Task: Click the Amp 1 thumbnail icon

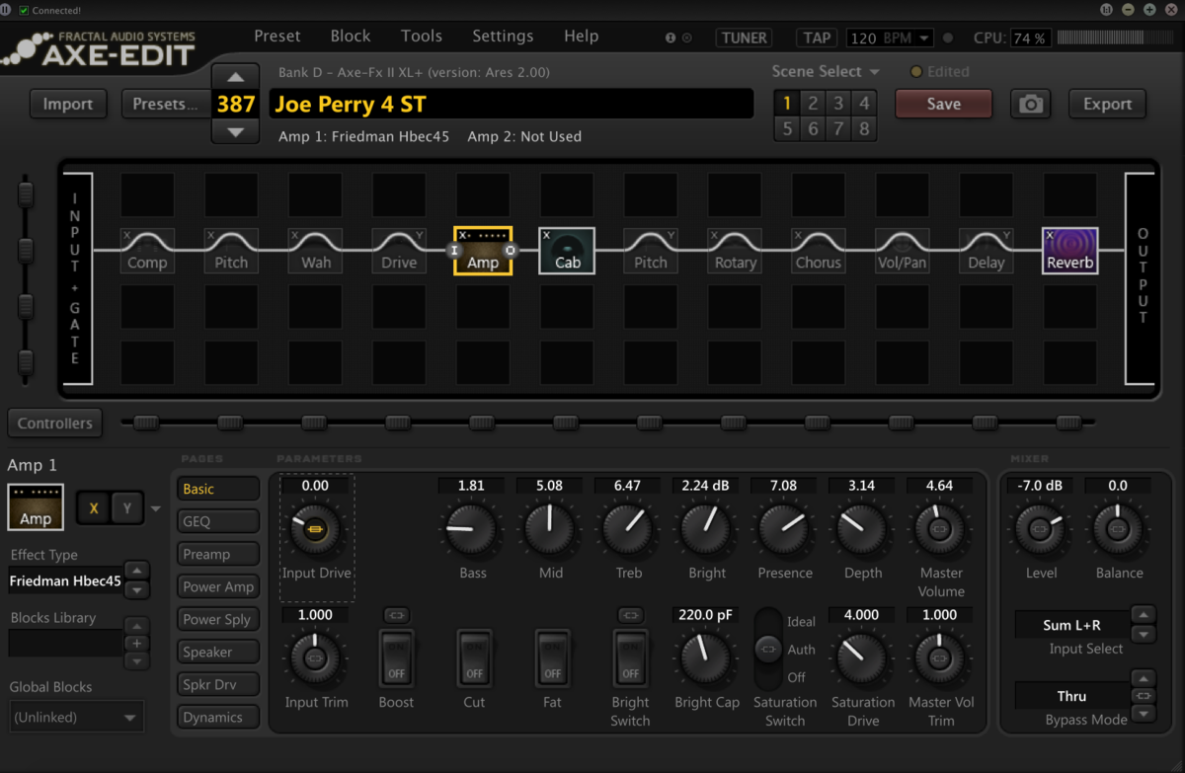Action: [x=36, y=507]
